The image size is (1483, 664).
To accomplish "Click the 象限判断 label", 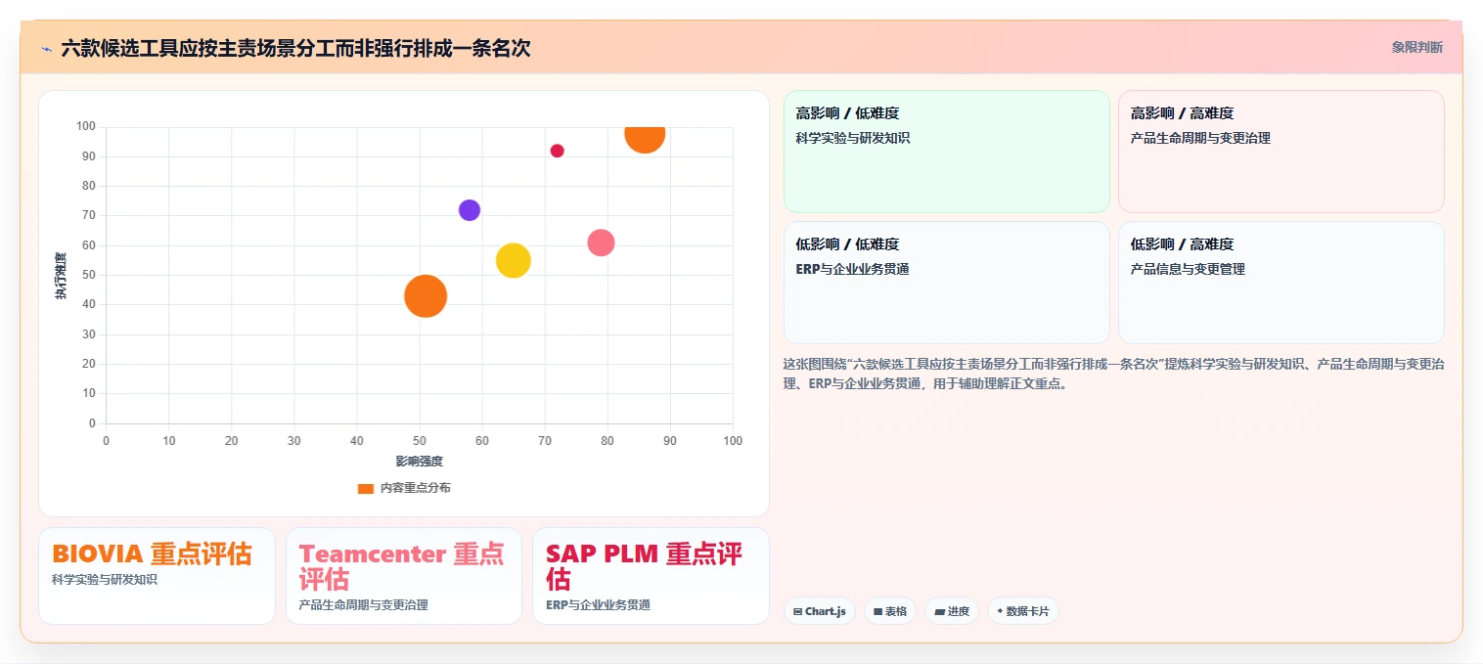I will click(x=1417, y=47).
